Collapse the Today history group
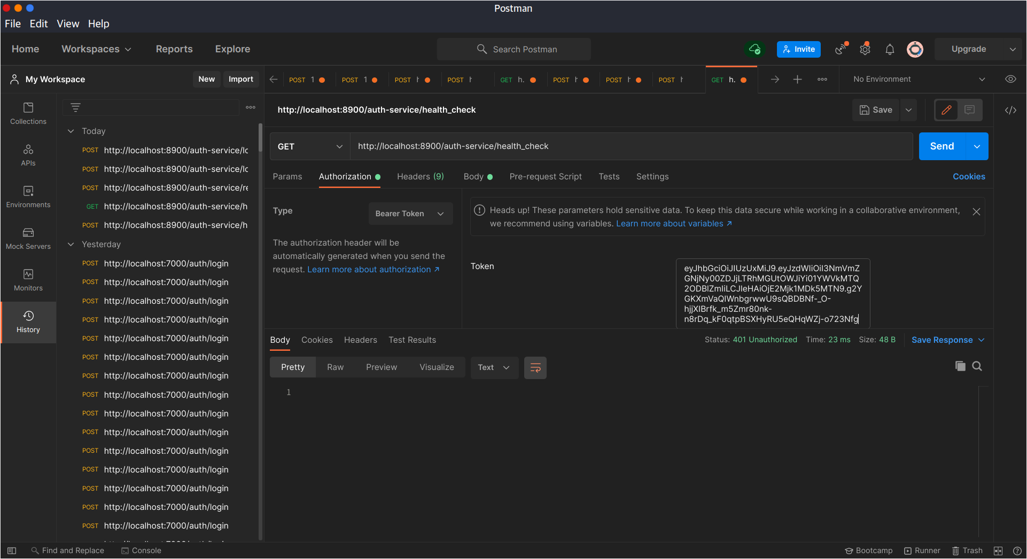Screen dimensions: 1027x559 click(x=71, y=131)
